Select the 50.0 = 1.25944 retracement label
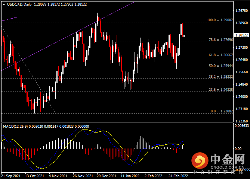This screenshot has height=179, width=250. [x=221, y=65]
